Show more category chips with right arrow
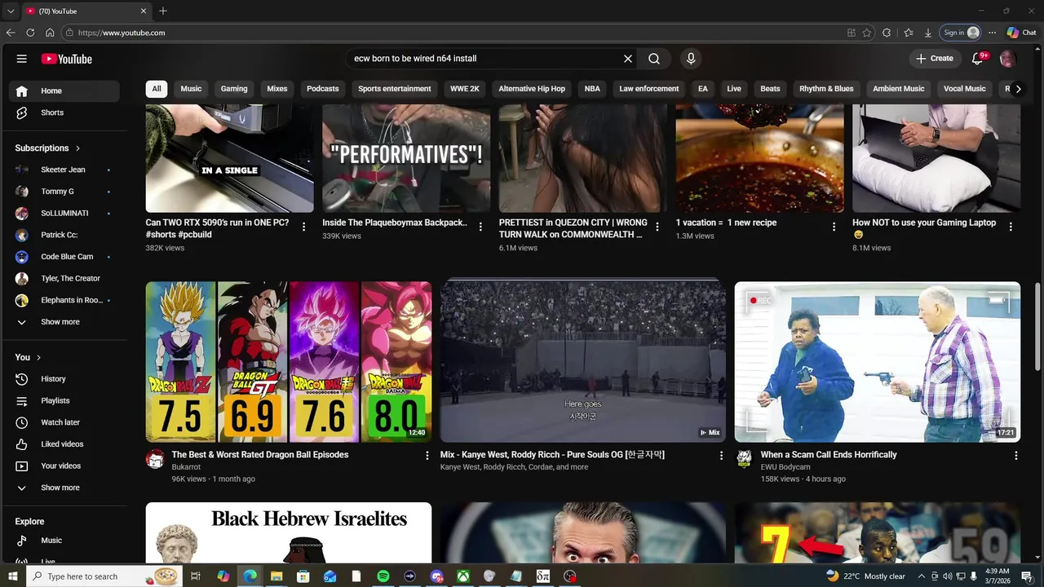 (1018, 89)
